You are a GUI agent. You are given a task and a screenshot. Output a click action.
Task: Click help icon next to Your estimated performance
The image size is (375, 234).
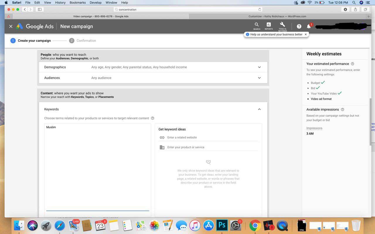click(352, 64)
